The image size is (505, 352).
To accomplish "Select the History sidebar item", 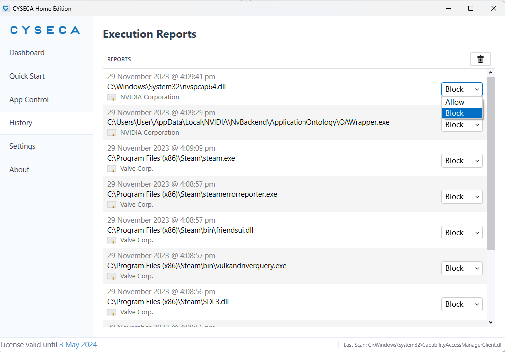I will 46,123.
